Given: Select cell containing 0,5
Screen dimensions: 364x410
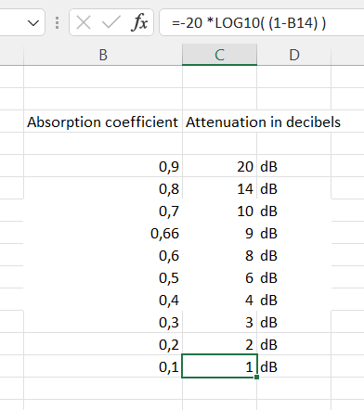Looking at the screenshot, I should pyautogui.click(x=103, y=277).
